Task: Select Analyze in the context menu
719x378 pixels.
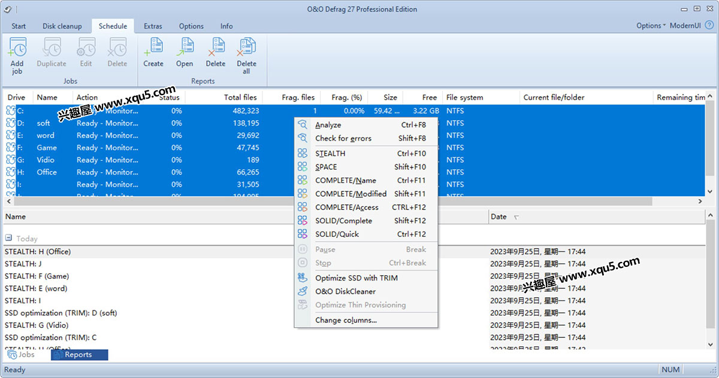Action: tap(366, 125)
